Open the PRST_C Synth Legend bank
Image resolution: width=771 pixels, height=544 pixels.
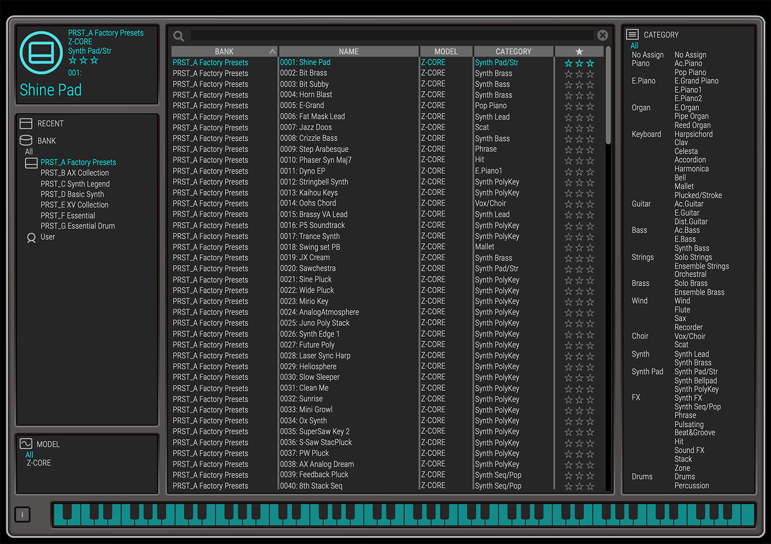pyautogui.click(x=75, y=184)
